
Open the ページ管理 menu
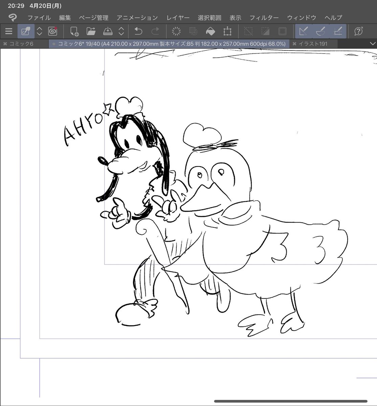(x=94, y=18)
